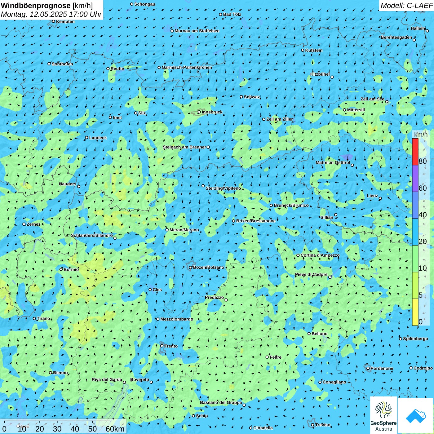Click the Innsbruck city label

[212, 112]
